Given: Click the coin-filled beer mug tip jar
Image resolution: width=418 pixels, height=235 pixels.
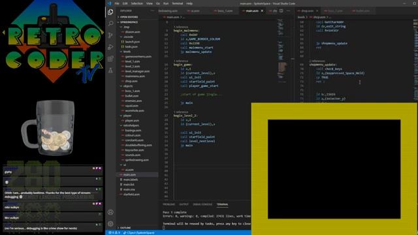Looking at the screenshot, I should 48,127.
